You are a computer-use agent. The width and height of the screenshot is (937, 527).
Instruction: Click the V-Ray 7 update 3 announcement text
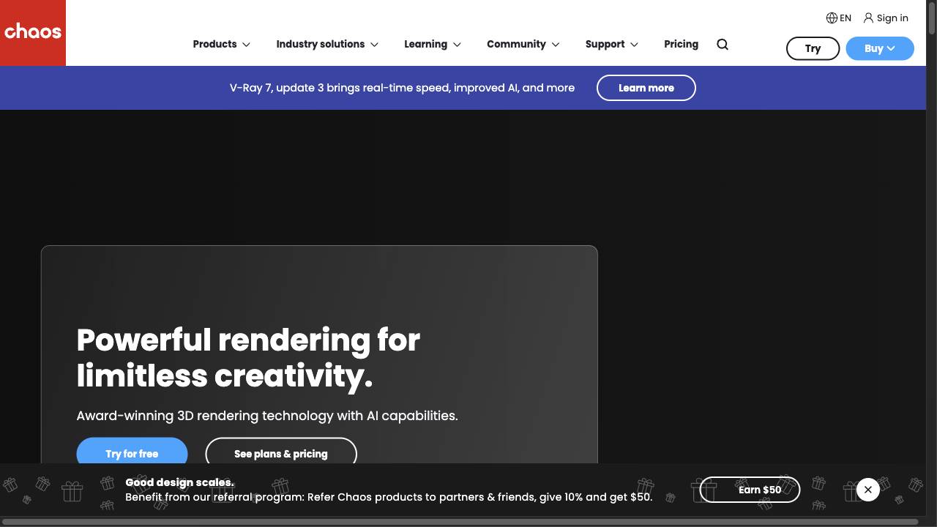402,88
